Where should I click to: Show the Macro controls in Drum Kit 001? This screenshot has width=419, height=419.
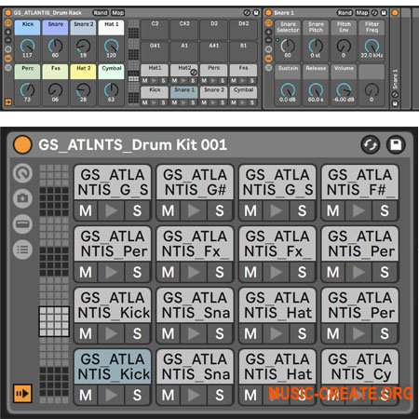click(22, 173)
